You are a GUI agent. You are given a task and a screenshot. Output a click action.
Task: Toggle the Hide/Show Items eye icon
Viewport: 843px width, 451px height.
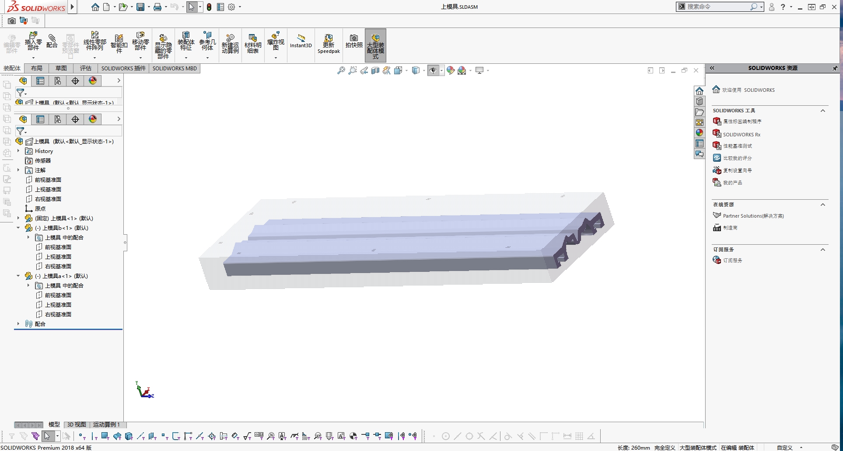(x=433, y=70)
